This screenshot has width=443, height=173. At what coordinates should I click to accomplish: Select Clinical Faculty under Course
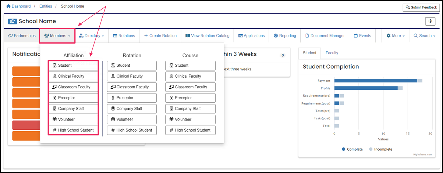point(190,76)
